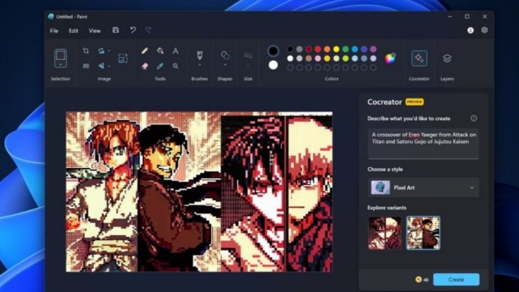
Task: Pick the green palette swatch
Action: coord(346,49)
